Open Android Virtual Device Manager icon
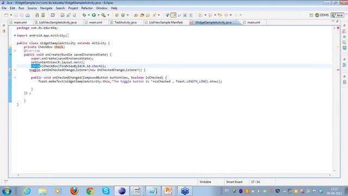Image resolution: width=348 pixels, height=196 pixels. (x=43, y=15)
